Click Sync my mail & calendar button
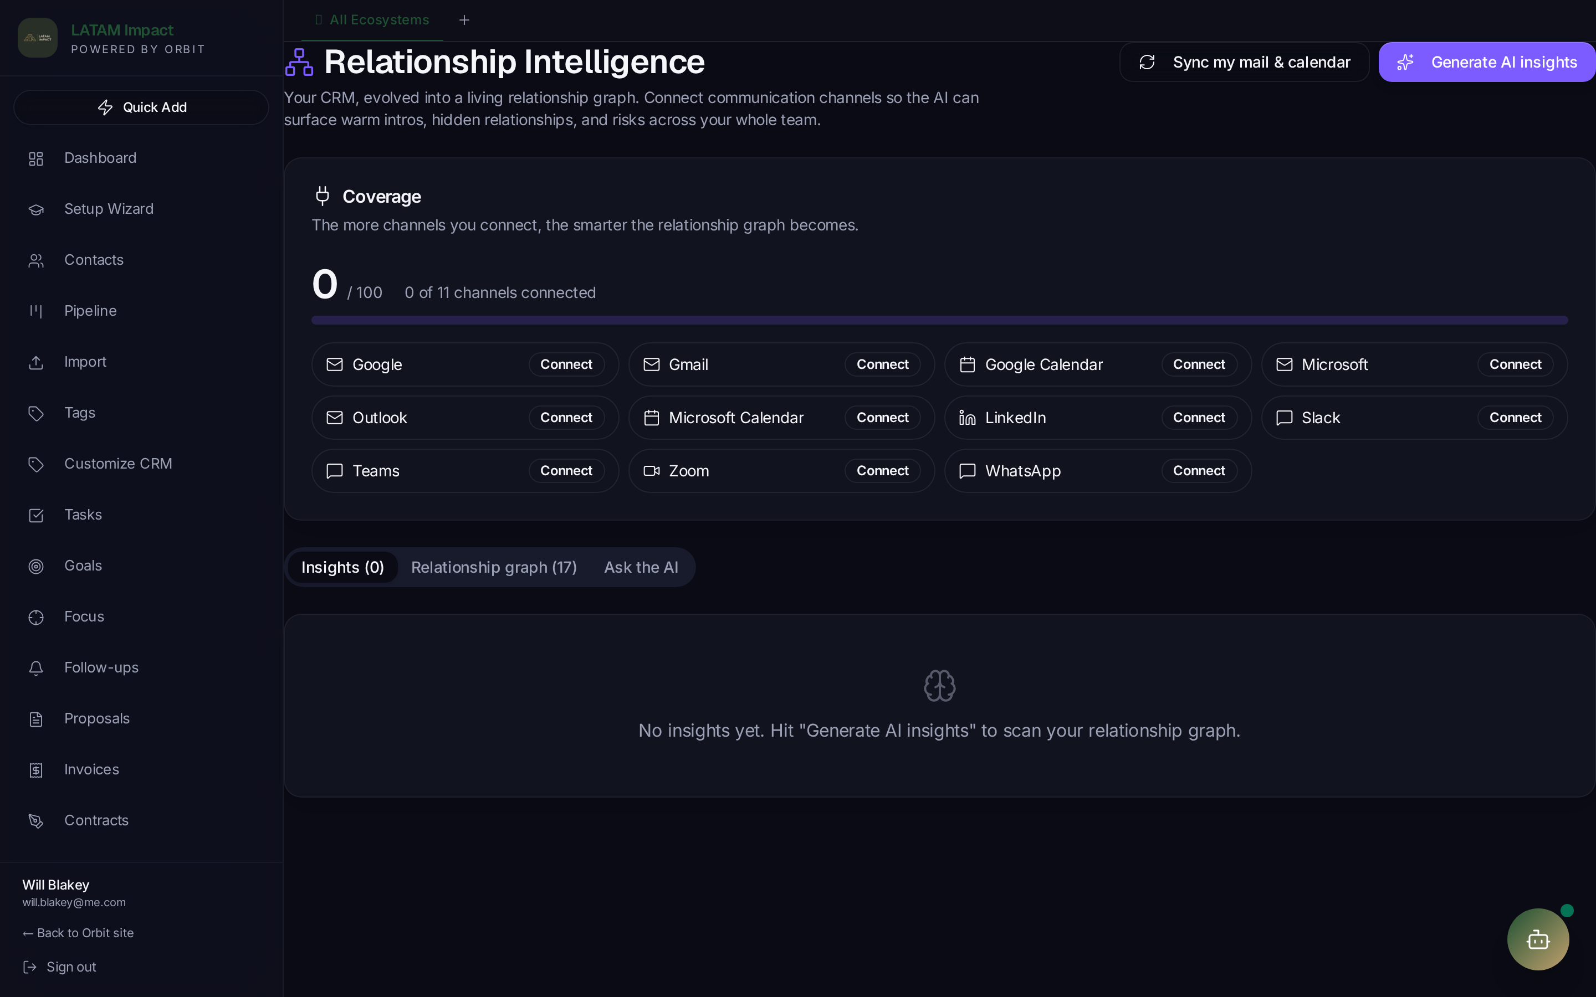The height and width of the screenshot is (997, 1596). coord(1244,62)
